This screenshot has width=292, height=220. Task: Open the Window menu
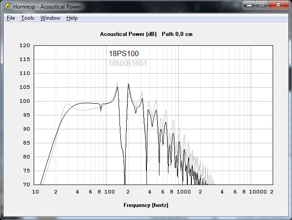(x=50, y=18)
